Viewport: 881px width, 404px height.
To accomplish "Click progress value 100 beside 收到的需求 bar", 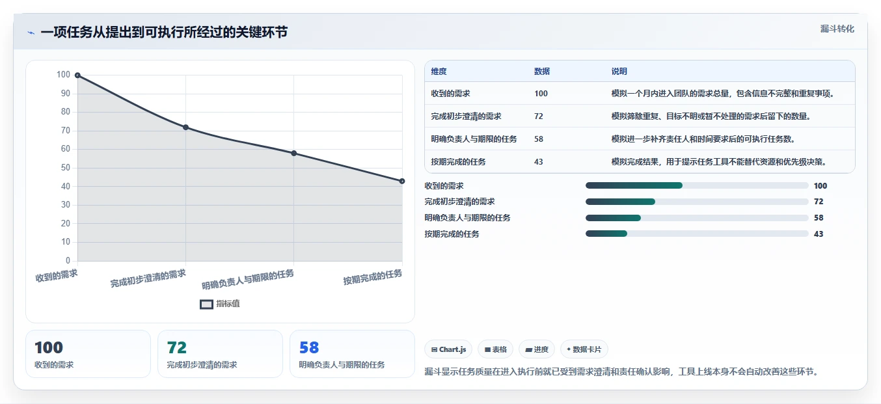I will tap(820, 186).
